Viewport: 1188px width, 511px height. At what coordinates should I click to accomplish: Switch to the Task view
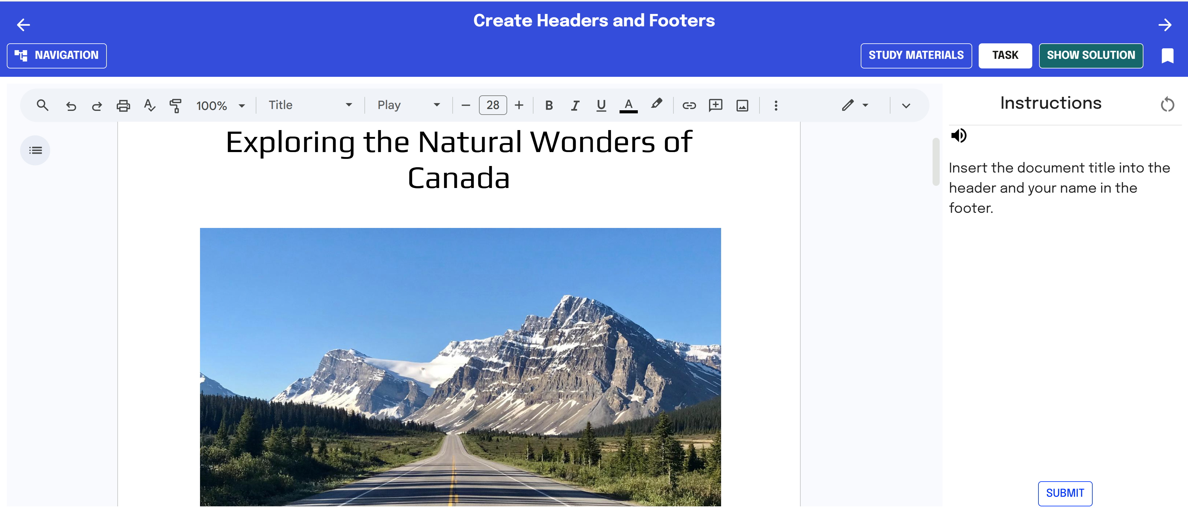point(1005,56)
